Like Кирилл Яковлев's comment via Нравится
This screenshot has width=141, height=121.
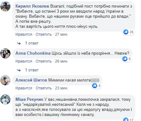pos(24,34)
